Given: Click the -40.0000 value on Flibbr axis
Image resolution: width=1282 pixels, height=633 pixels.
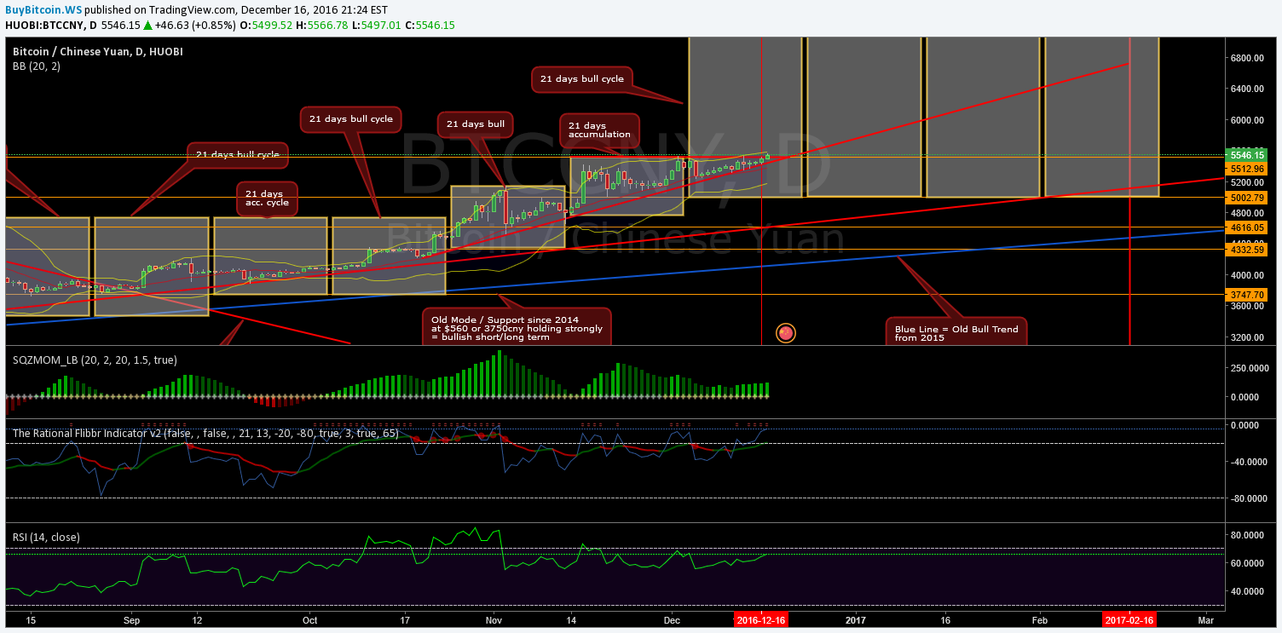Looking at the screenshot, I should pyautogui.click(x=1248, y=462).
